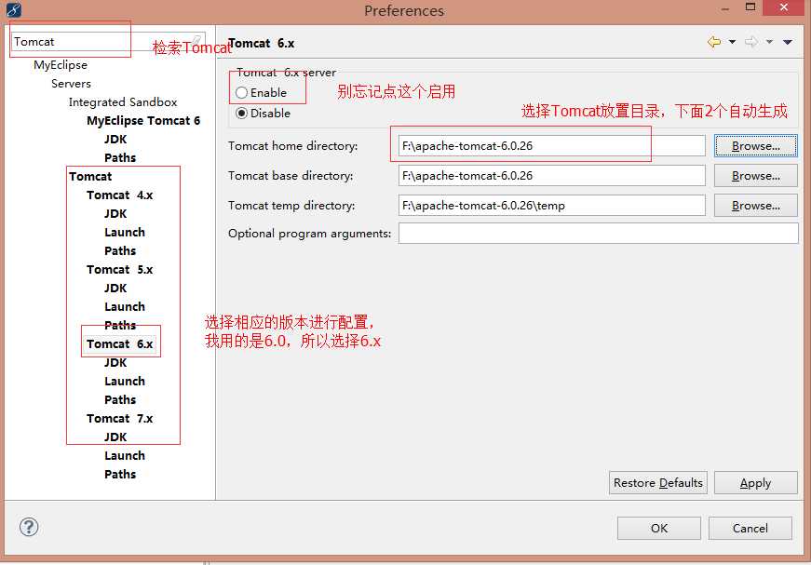Click the 'Tomcat 6.x' page heading
This screenshot has height=565, width=811.
(262, 43)
